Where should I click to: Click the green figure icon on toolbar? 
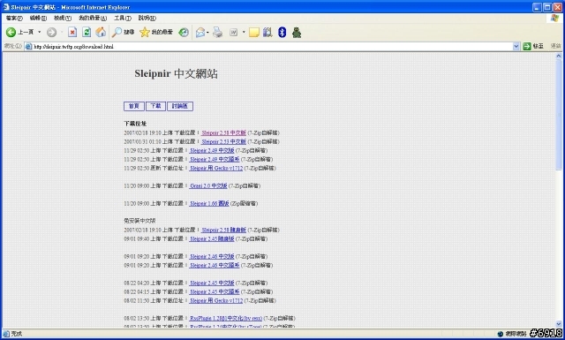[297, 33]
